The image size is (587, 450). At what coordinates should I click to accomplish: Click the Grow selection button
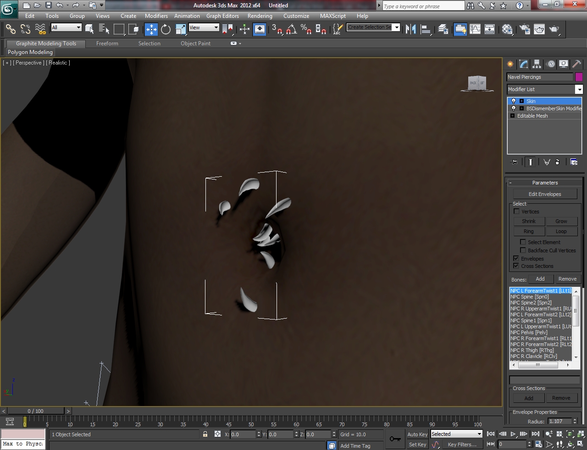point(561,221)
